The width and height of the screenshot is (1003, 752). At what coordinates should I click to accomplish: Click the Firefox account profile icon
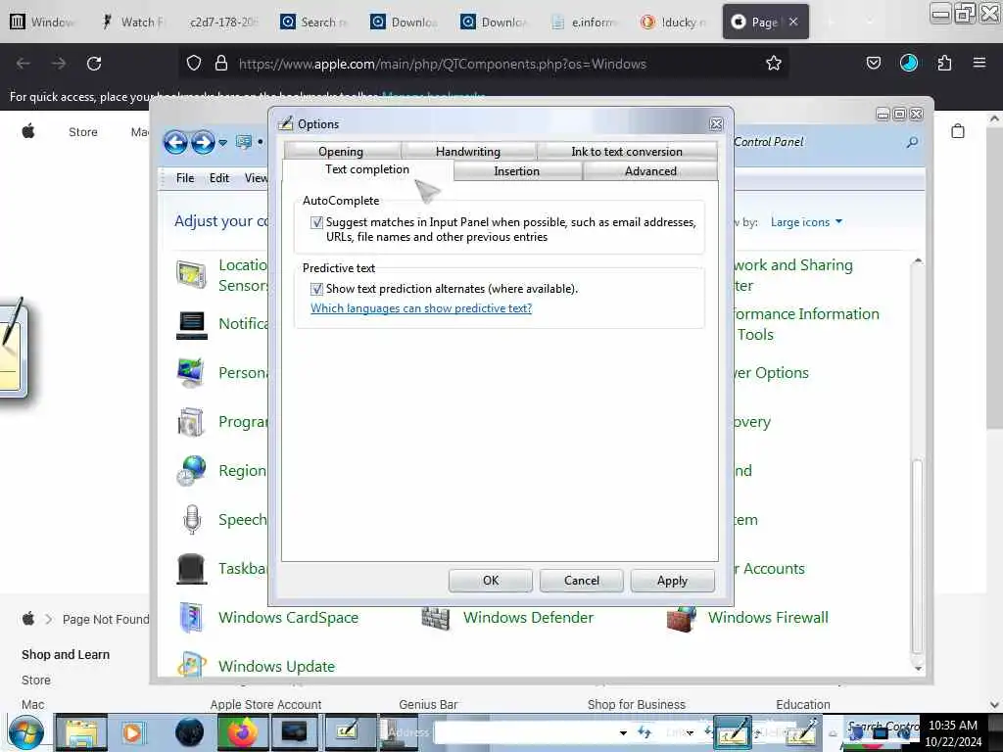point(908,63)
